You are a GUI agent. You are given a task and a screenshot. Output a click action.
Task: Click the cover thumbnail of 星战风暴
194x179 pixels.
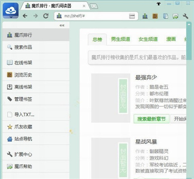(x=111, y=158)
